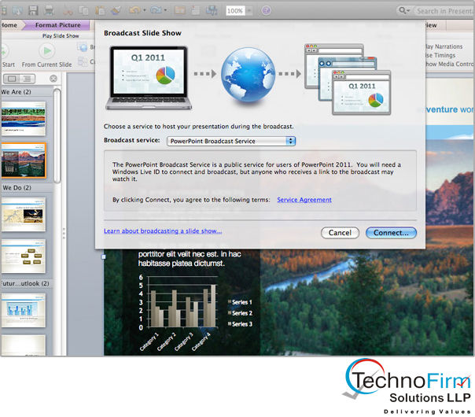Select the landscape-strips slide thumbnail under We Are
Screen dimensions: 475x417
tap(24, 119)
